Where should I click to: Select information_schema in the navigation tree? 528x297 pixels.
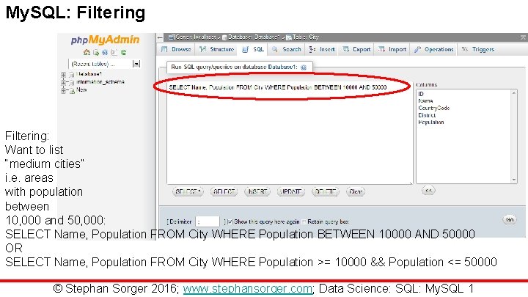coord(100,82)
